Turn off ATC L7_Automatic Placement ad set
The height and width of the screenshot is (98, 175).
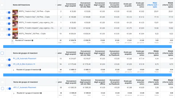9,88
